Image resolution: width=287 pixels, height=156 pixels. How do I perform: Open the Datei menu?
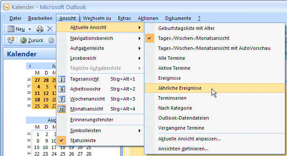click(15, 18)
